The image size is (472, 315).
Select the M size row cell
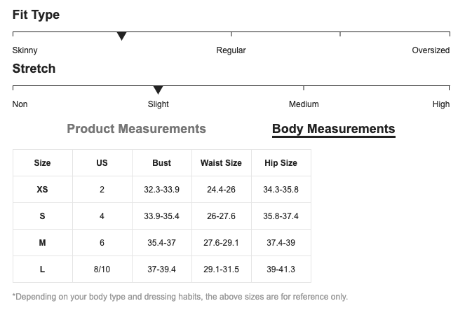(x=43, y=243)
